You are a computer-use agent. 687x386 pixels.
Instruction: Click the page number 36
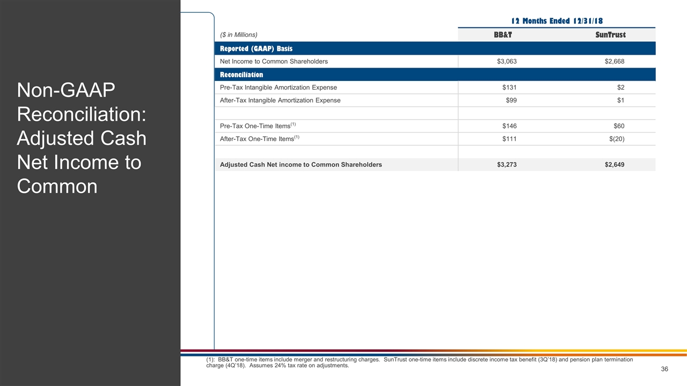point(664,369)
